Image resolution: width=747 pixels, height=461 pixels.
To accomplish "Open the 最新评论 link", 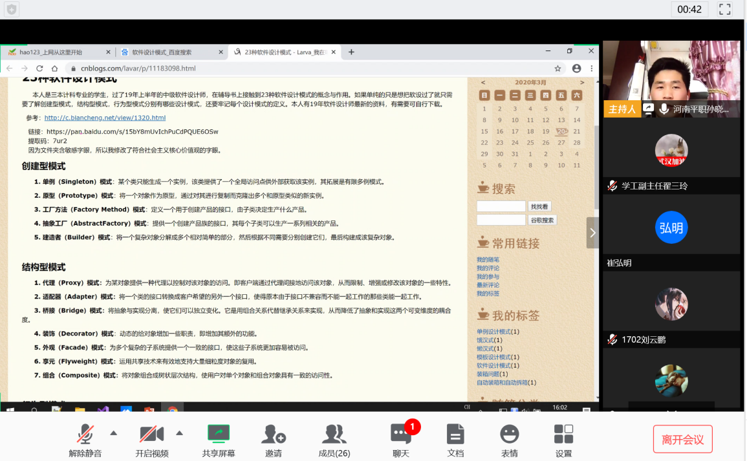I will click(488, 285).
